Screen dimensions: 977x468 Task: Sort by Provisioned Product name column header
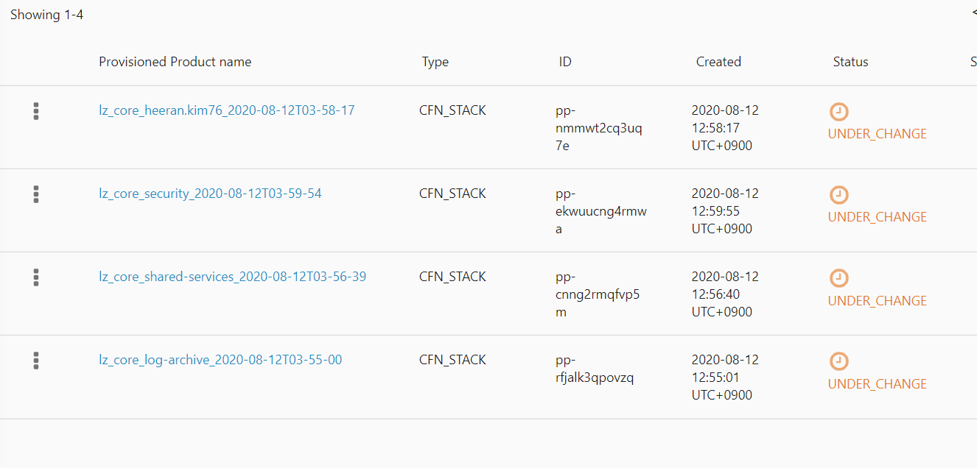coord(175,62)
